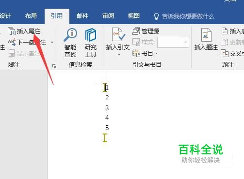Switch to the Design tab (设计)

point(5,16)
